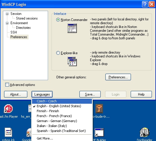The width and height of the screenshot is (156, 141).
Task: Click Get More... in languages menu
Action: point(62,138)
